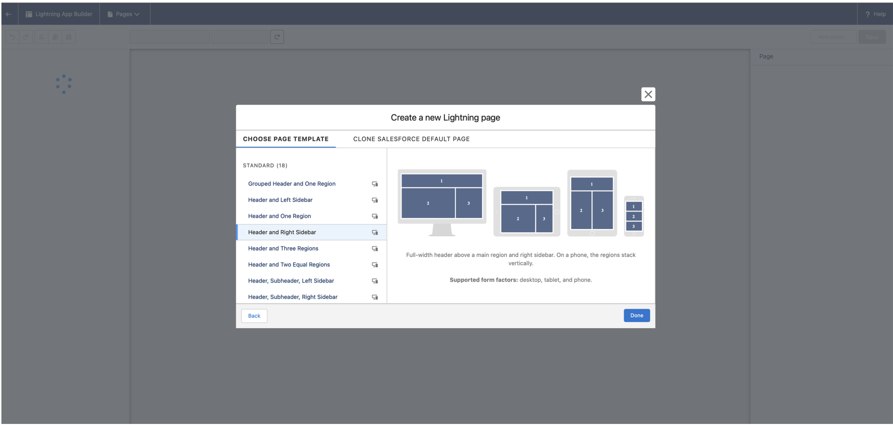Click form factor icon for Grouped Header row
Screen dimensions: 893x425
click(375, 184)
